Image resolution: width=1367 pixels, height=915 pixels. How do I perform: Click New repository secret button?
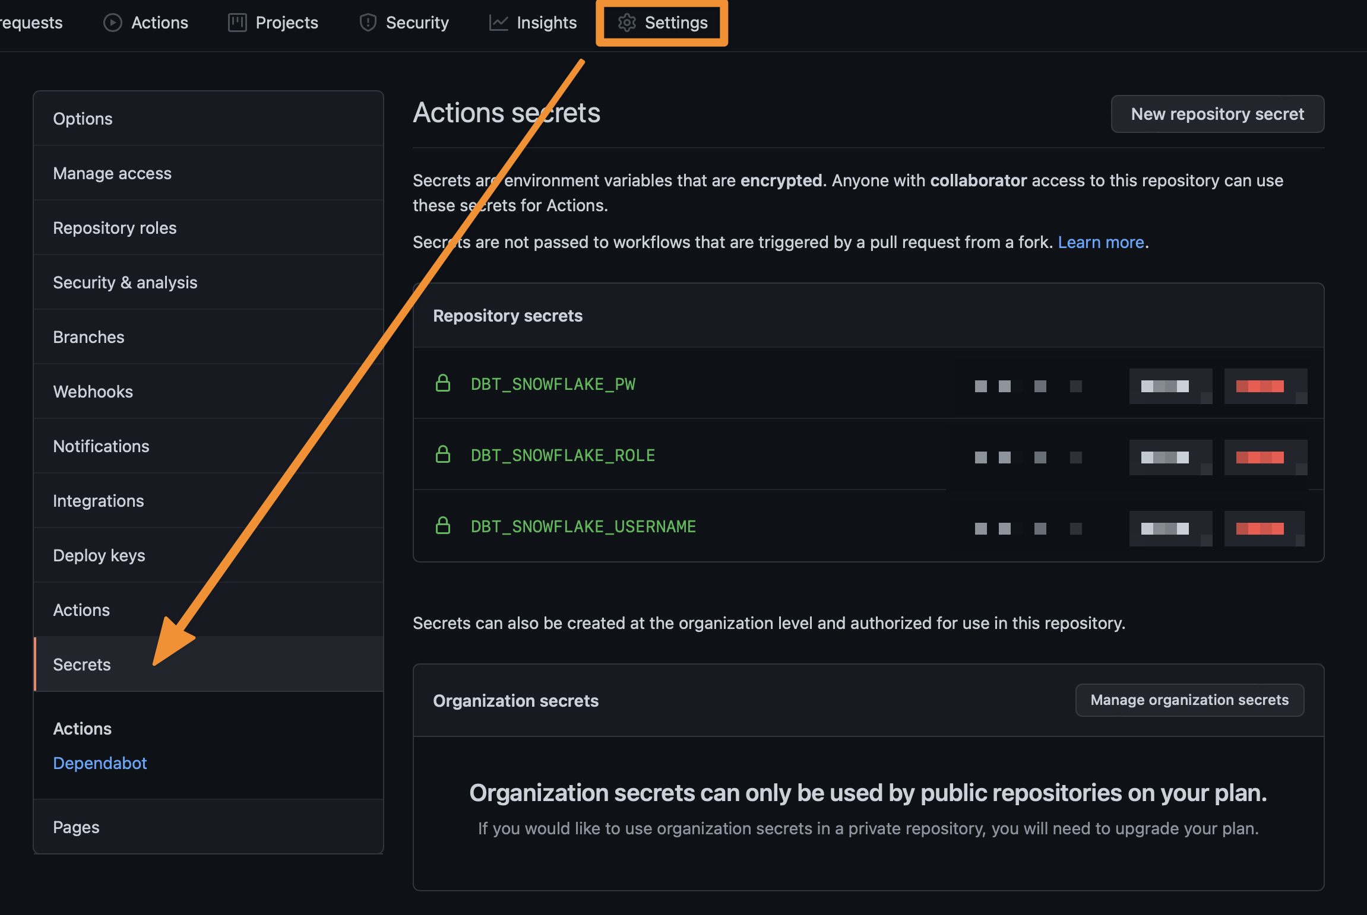1217,113
